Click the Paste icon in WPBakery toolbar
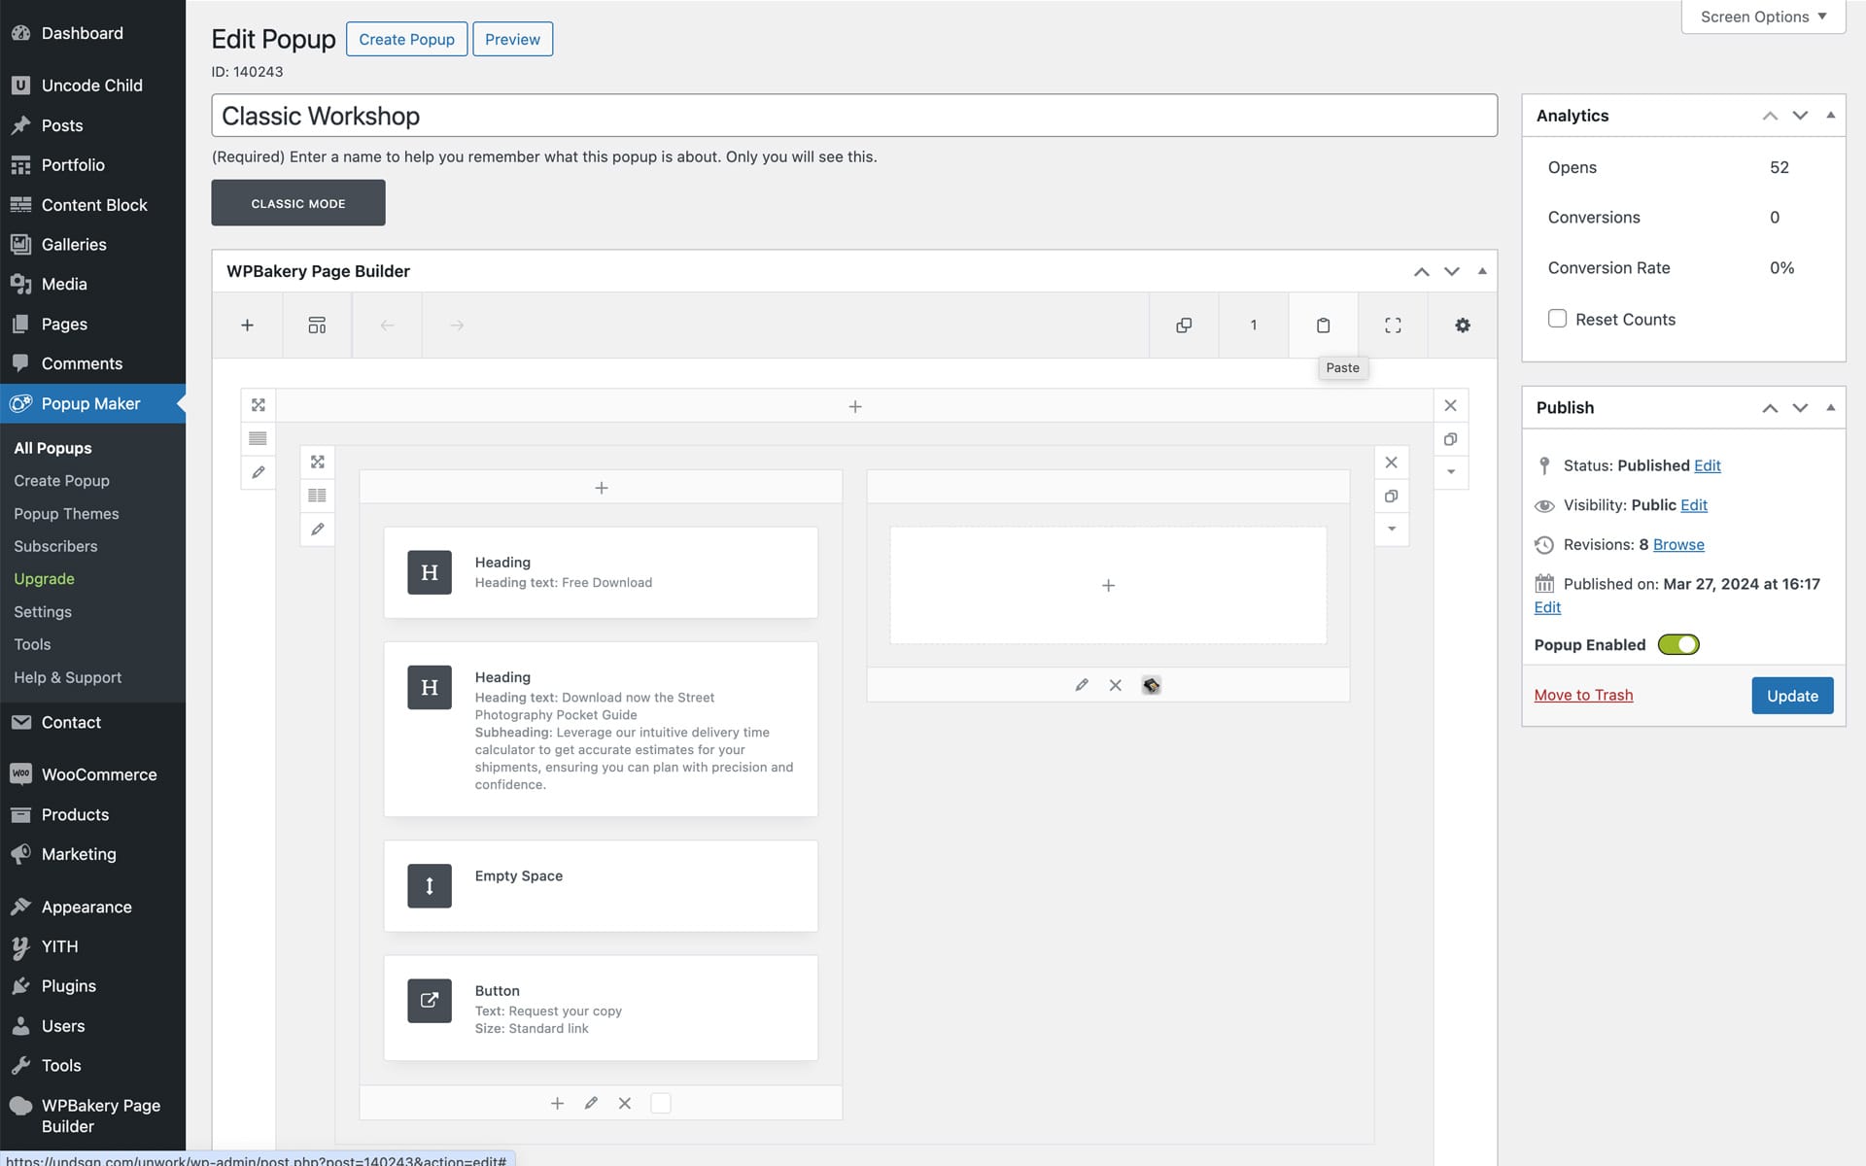The image size is (1866, 1166). [1323, 326]
